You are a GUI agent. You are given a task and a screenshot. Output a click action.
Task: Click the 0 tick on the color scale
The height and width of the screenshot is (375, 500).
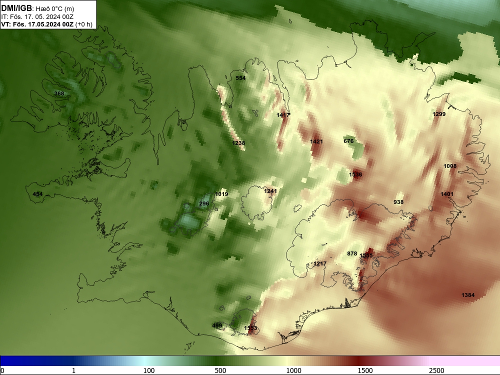(x=2, y=370)
